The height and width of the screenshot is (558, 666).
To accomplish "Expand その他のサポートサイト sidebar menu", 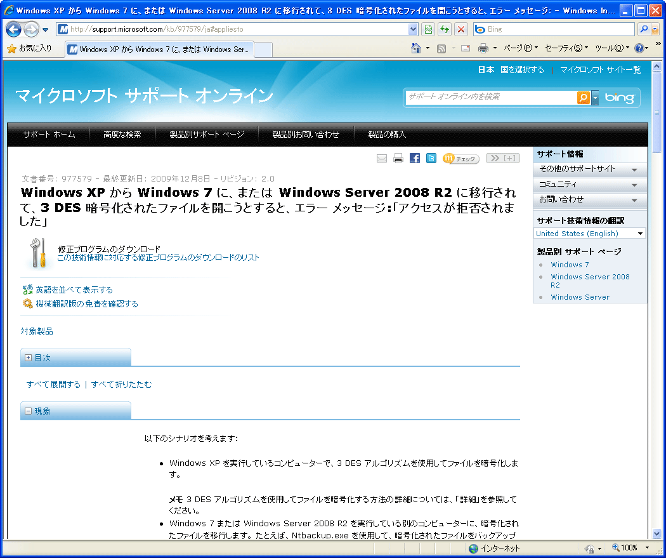I will click(590, 169).
